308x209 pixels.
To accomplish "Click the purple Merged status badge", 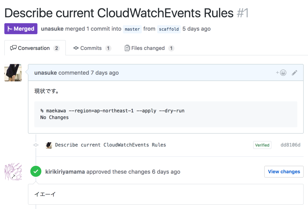I will (x=21, y=29).
